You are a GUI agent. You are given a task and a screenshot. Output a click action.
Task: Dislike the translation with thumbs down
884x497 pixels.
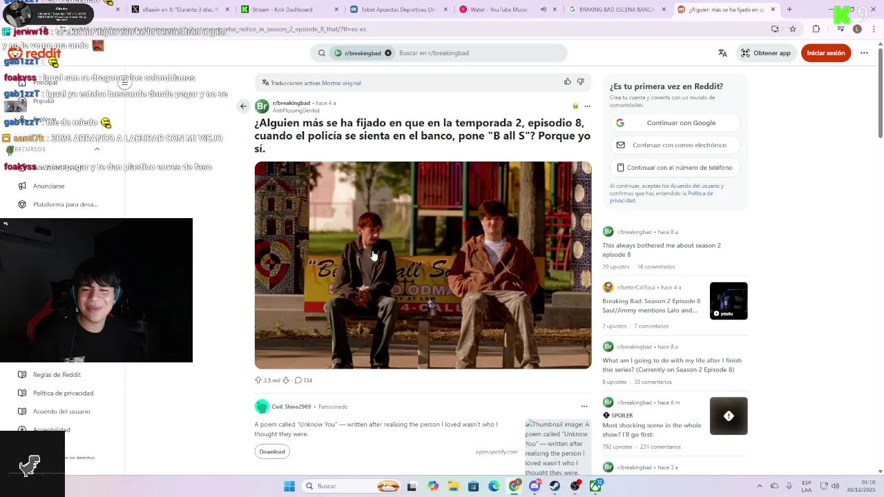580,81
